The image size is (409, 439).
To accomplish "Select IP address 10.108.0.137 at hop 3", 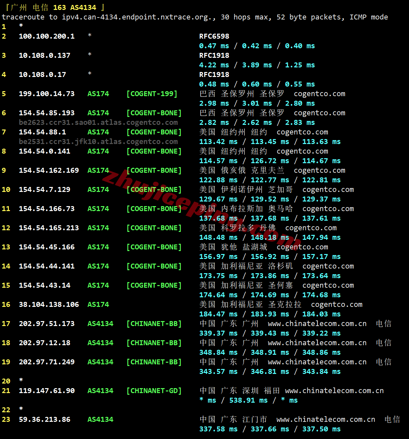I will pyautogui.click(x=45, y=55).
